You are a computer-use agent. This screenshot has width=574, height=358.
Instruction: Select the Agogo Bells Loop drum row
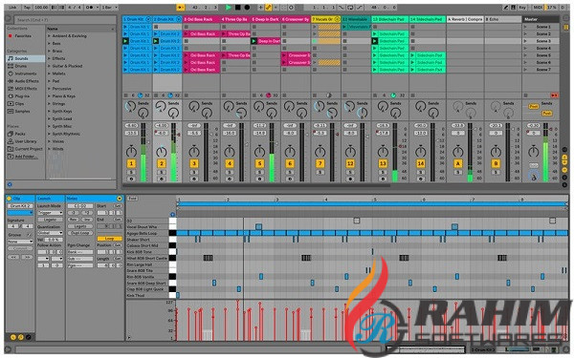point(147,233)
